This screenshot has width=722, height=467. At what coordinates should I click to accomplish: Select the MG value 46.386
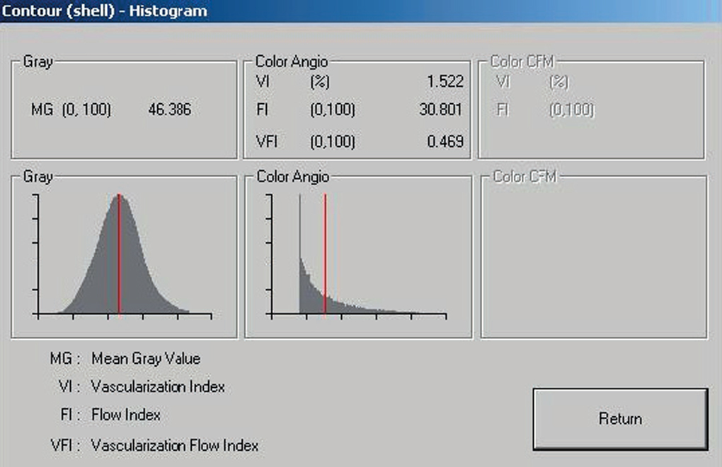pyautogui.click(x=169, y=110)
